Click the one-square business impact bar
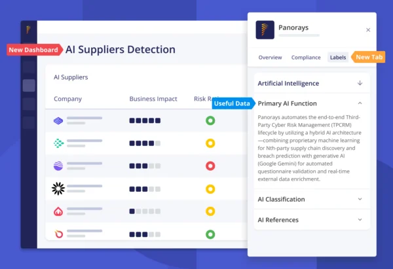This screenshot has width=393, height=269. [x=145, y=211]
